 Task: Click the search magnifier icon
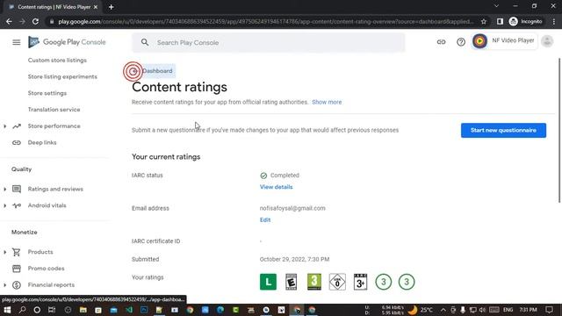145,42
